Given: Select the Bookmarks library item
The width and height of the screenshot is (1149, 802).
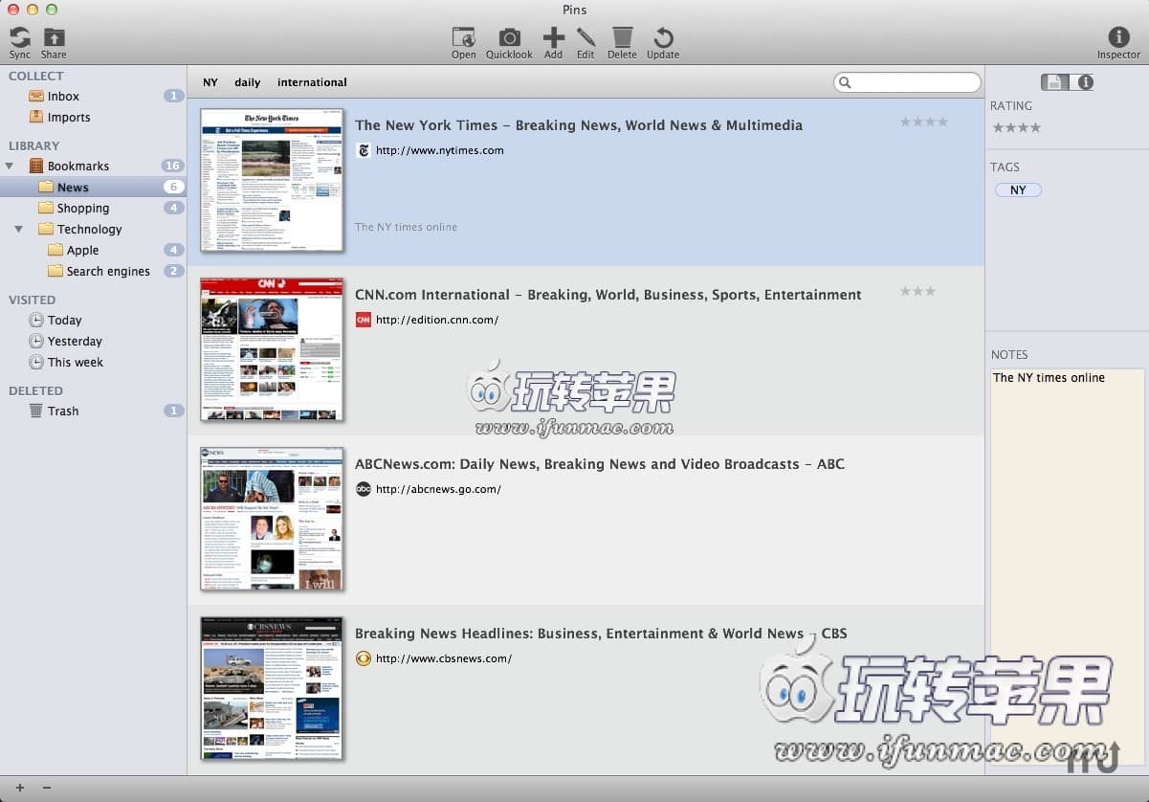Looking at the screenshot, I should (93, 166).
